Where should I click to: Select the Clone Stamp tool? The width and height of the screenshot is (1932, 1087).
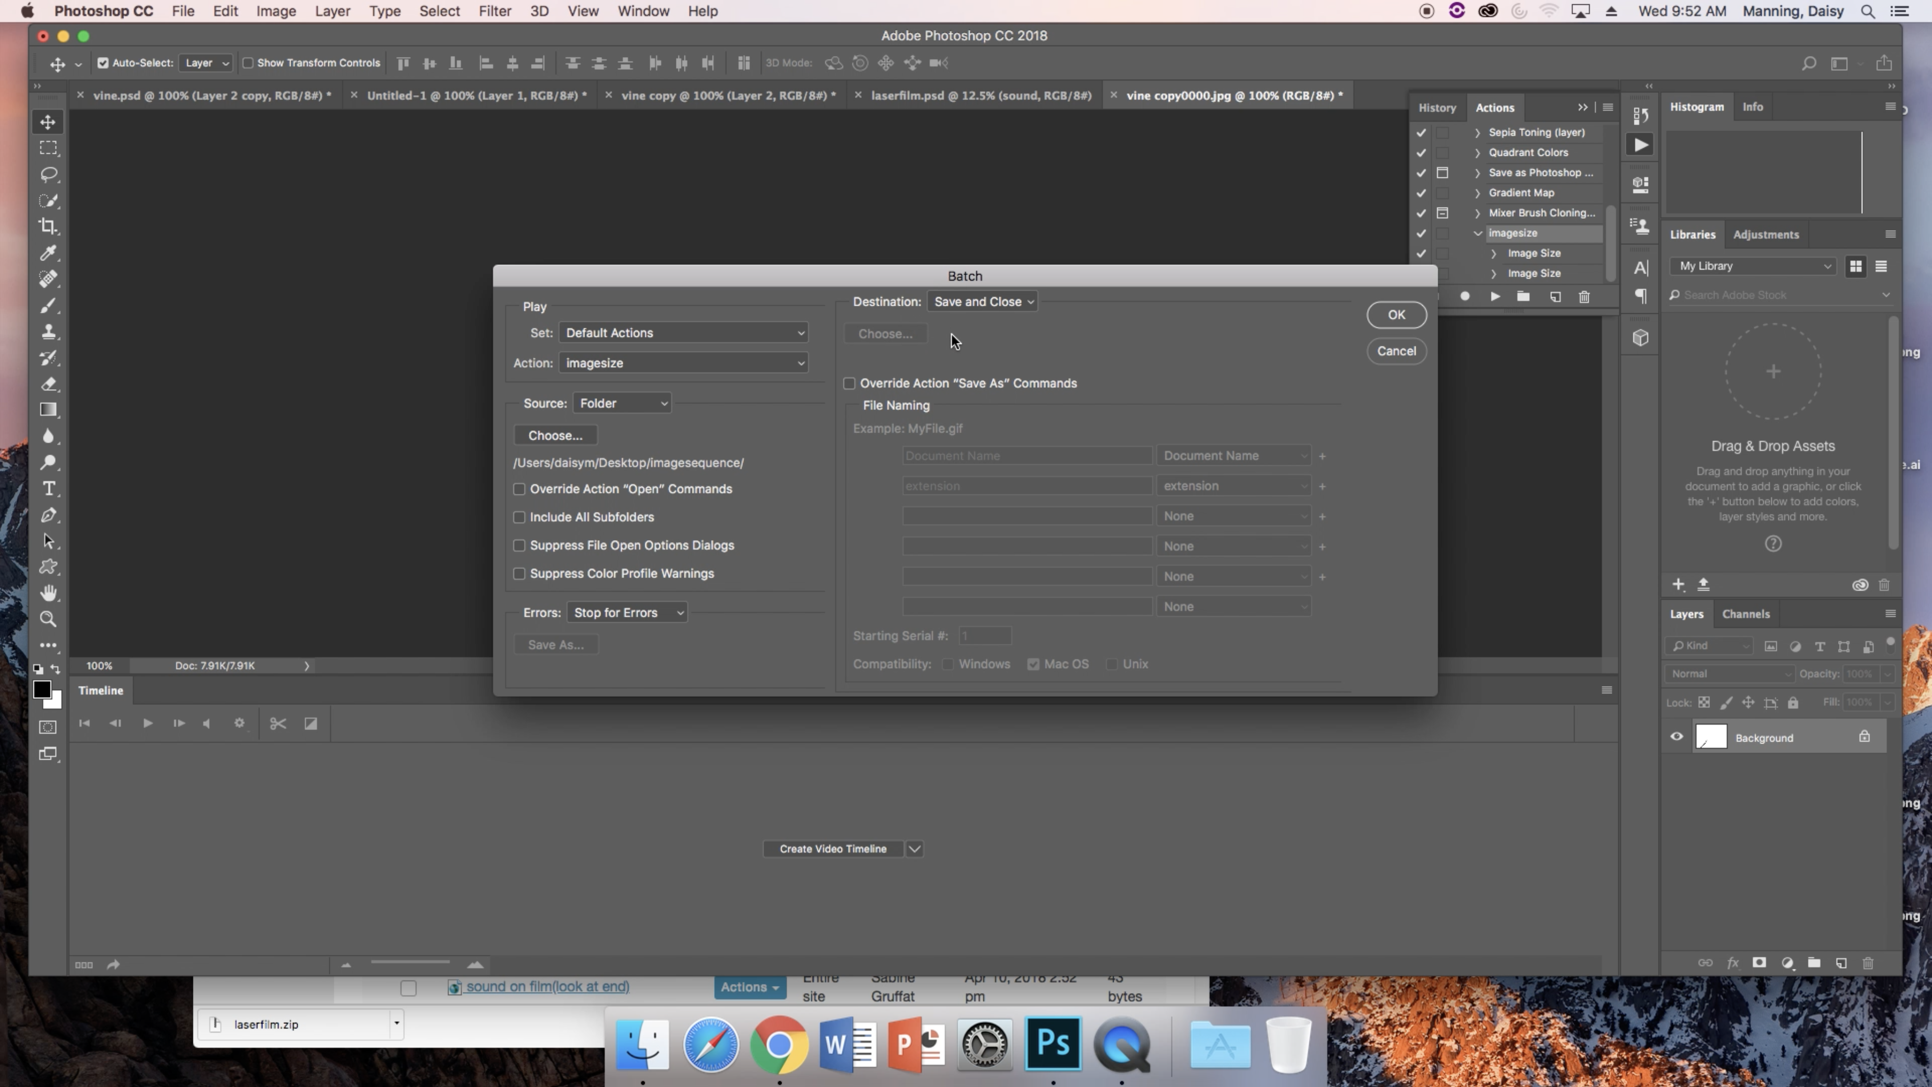[48, 331]
